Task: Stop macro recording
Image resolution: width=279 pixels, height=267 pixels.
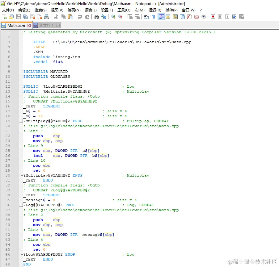Action: [220, 17]
